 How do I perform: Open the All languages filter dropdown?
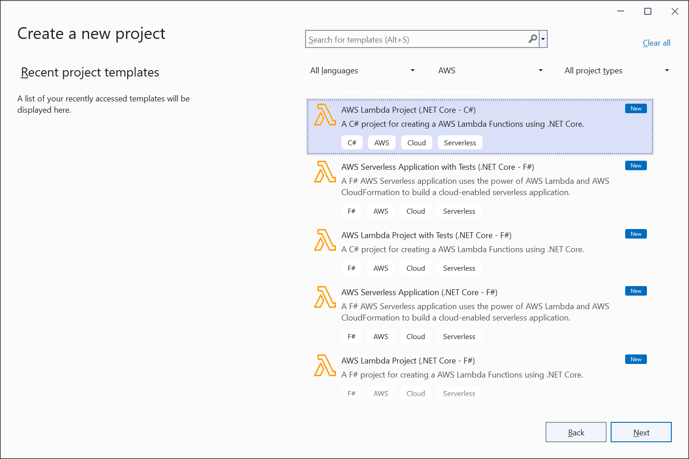[x=362, y=71]
